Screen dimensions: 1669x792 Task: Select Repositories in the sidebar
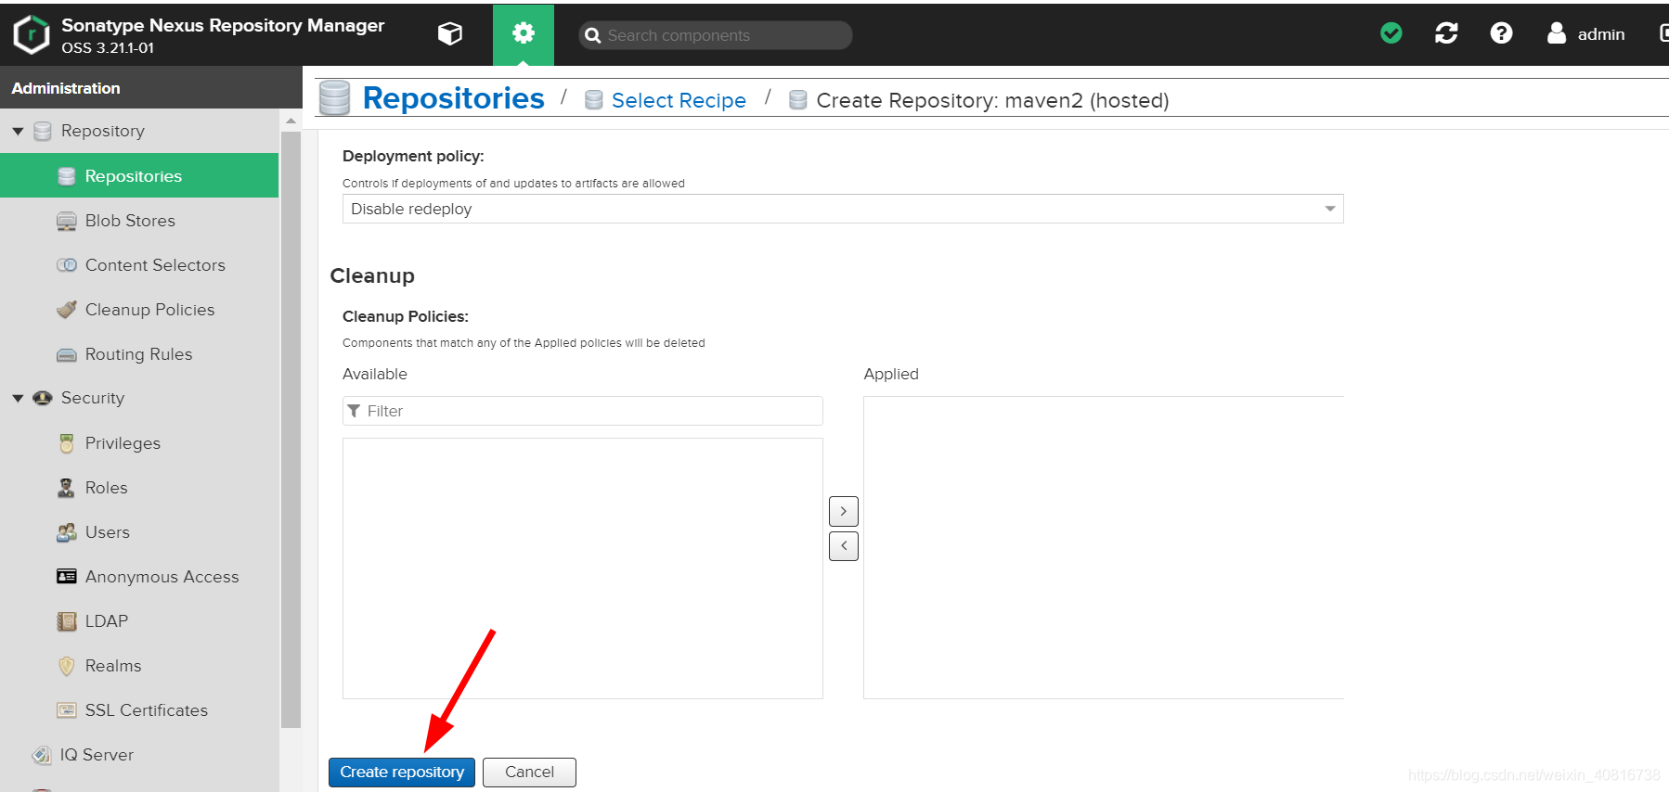[x=139, y=176]
